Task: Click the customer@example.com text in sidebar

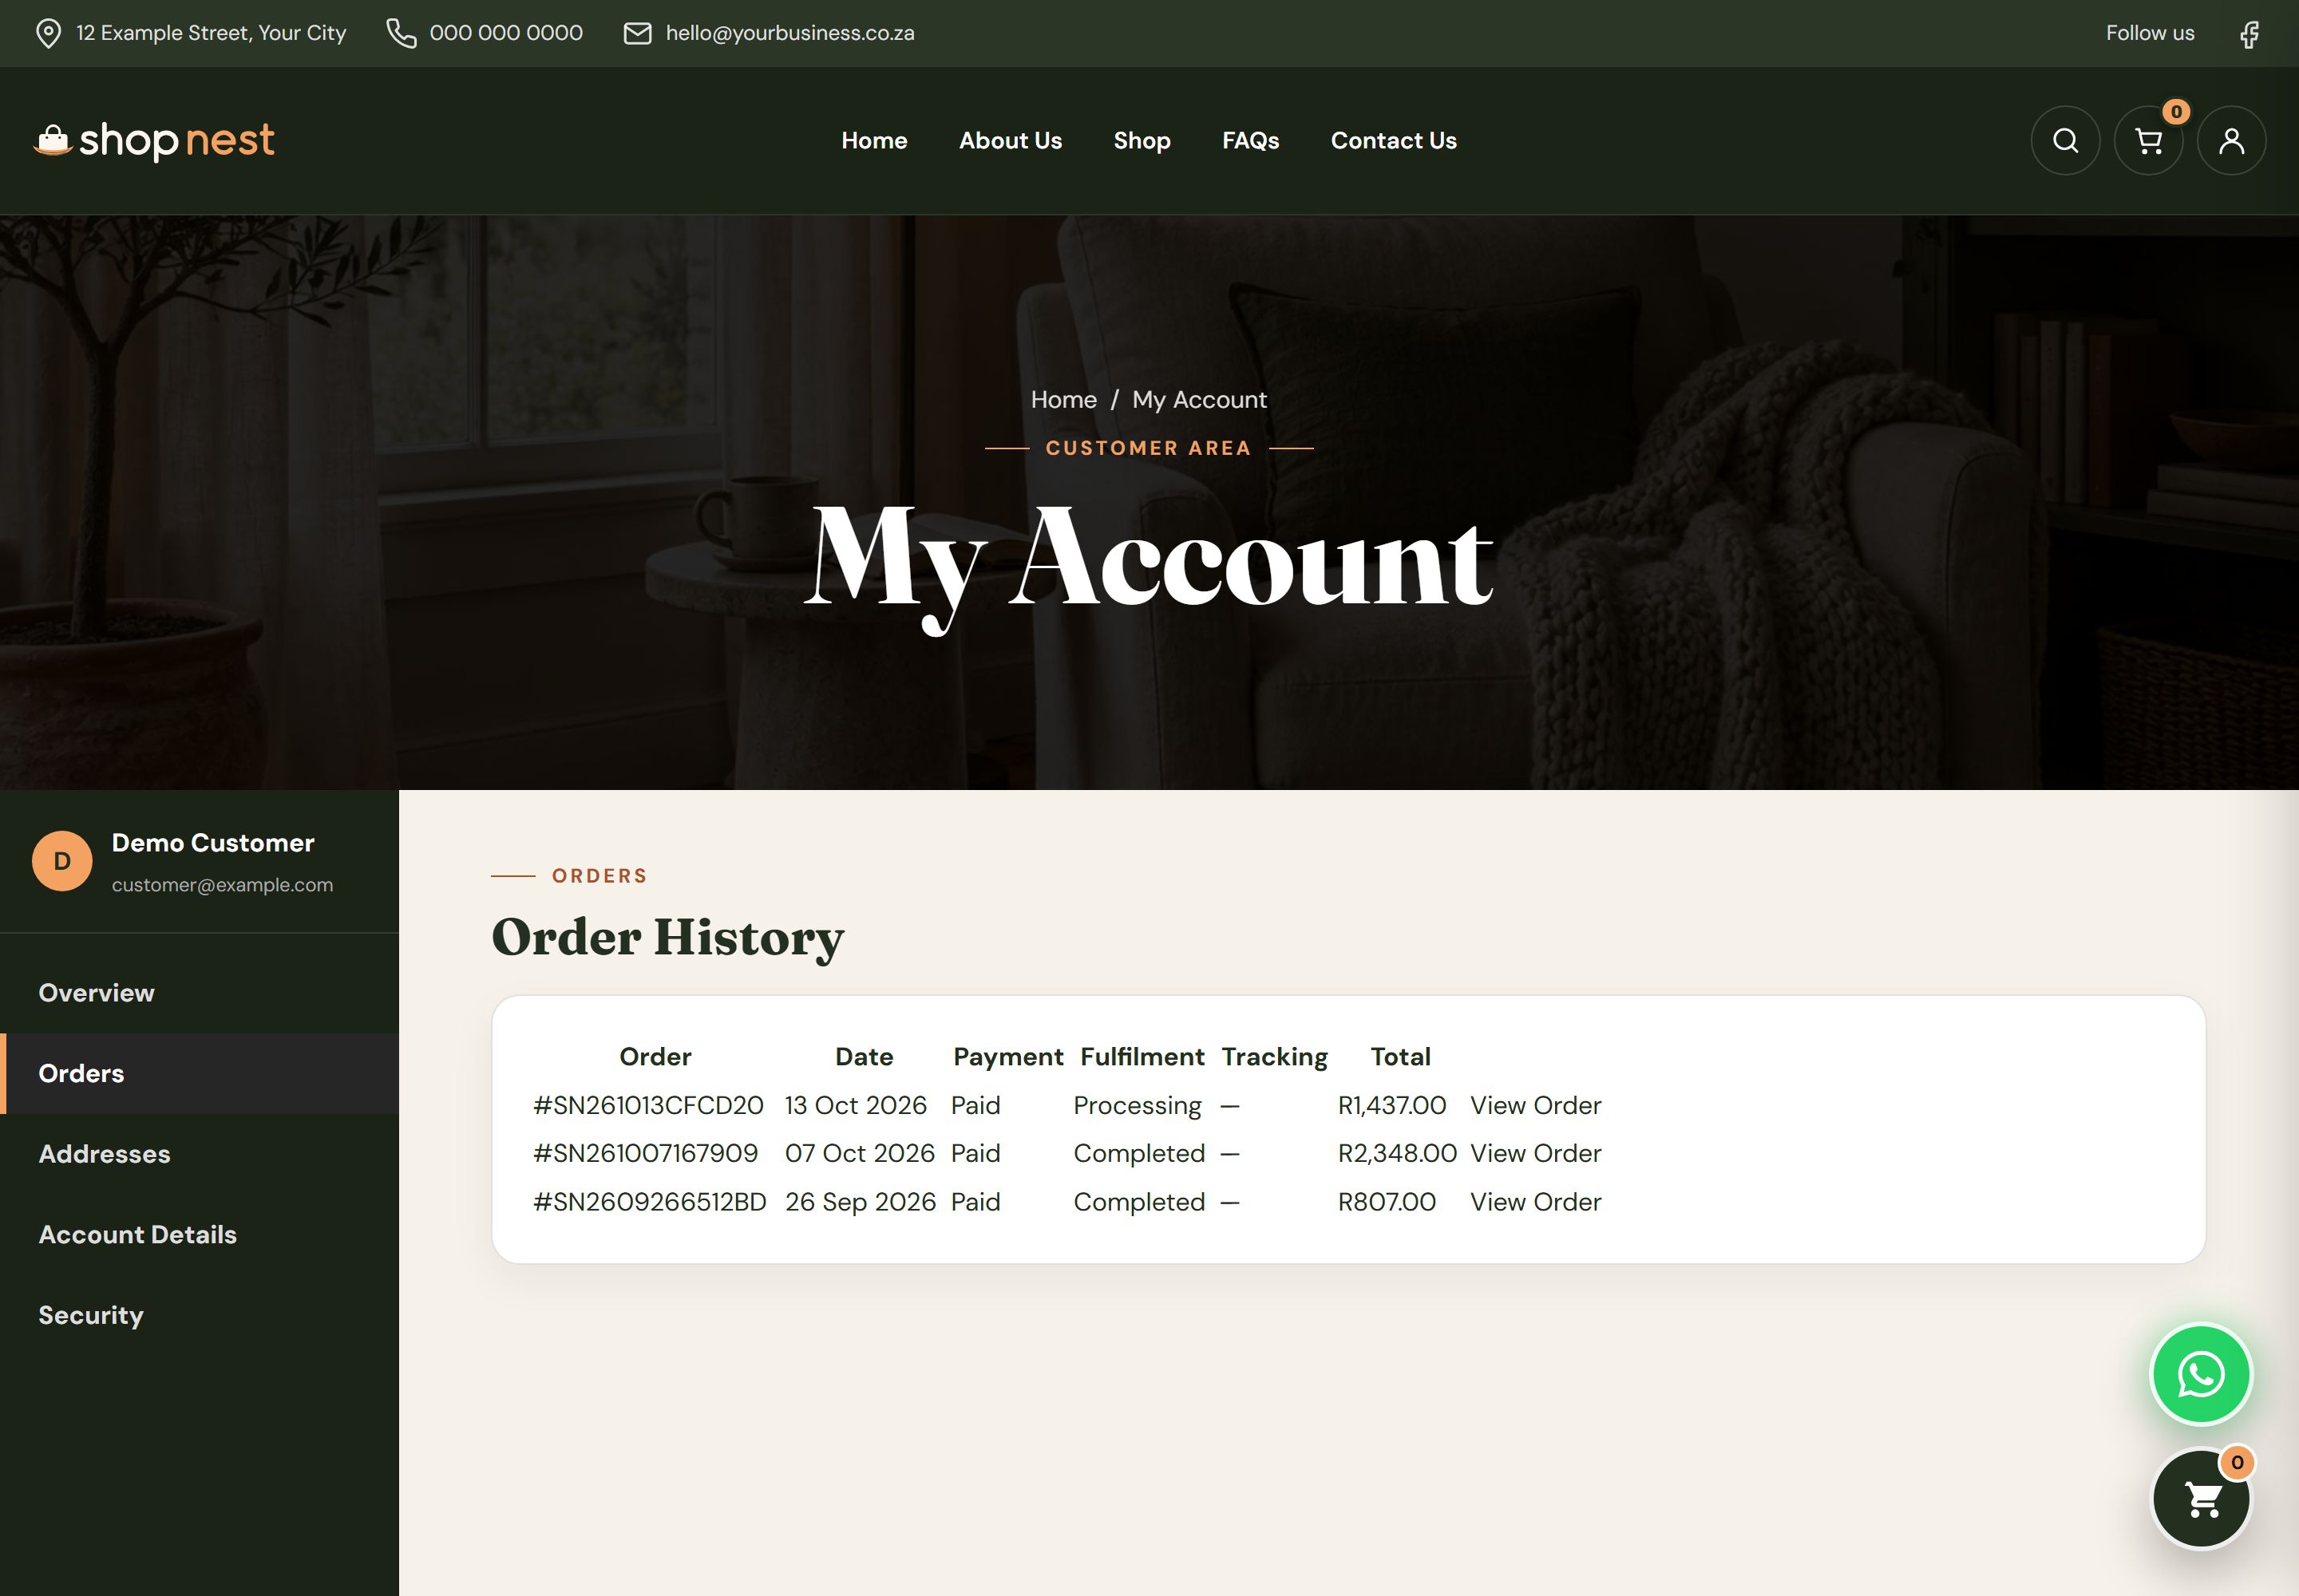Action: tap(222, 885)
